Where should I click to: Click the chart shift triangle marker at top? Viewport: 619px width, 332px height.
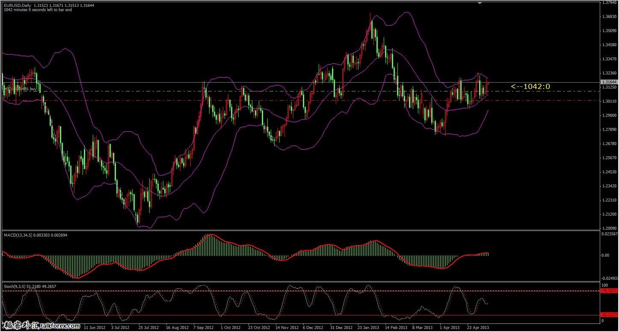[x=480, y=3]
